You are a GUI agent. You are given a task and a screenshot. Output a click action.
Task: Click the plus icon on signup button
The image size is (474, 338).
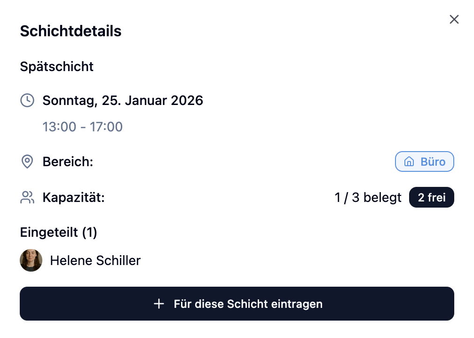pos(159,304)
